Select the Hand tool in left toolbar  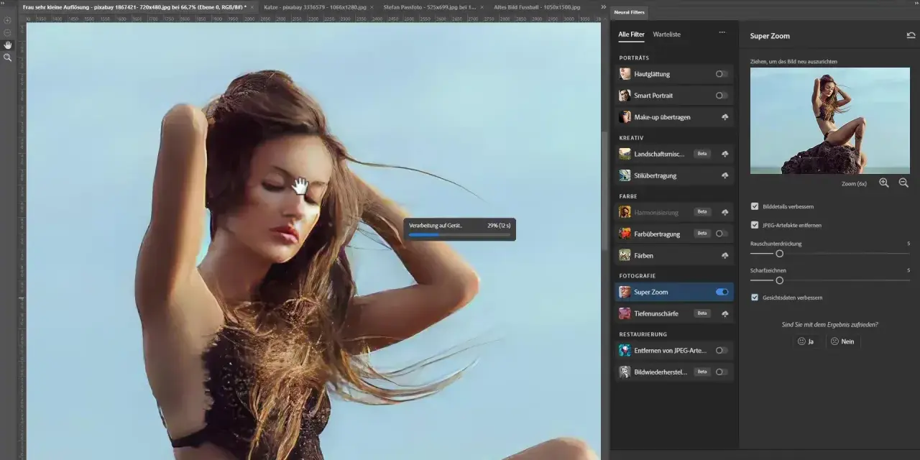[7, 45]
